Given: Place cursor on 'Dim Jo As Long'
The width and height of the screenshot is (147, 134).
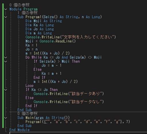Looking at the screenshot, I should click(40, 29).
